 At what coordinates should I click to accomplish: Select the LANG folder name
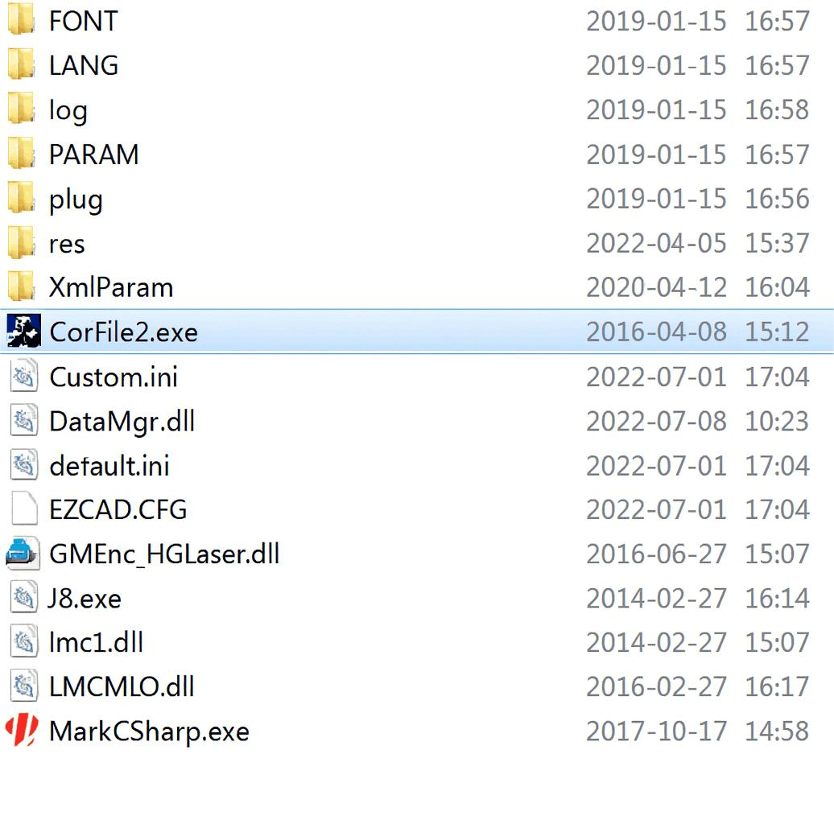[x=84, y=65]
